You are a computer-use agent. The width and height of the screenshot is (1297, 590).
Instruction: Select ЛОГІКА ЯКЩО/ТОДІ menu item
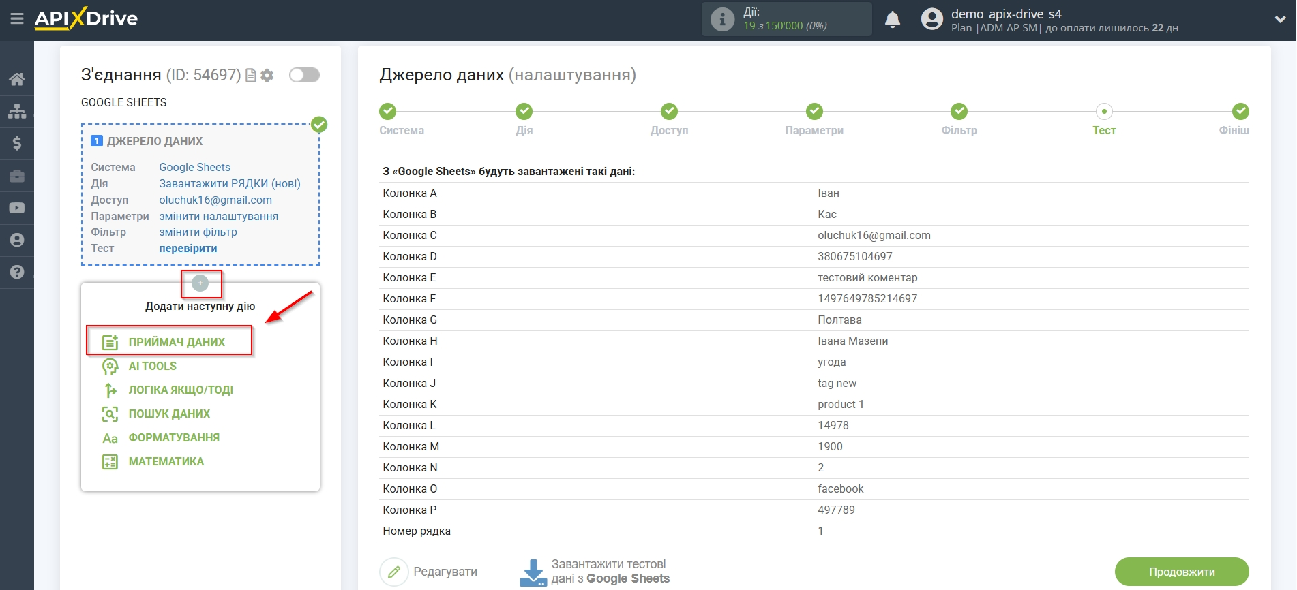(x=181, y=390)
